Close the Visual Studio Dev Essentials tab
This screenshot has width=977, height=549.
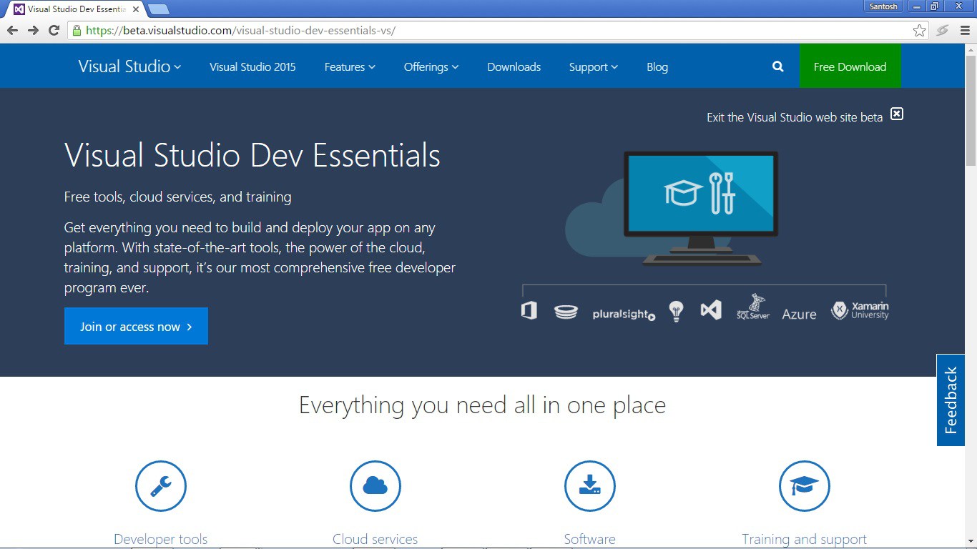136,9
